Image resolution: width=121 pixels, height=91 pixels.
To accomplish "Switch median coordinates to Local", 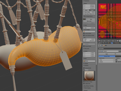I will pos(92,10).
